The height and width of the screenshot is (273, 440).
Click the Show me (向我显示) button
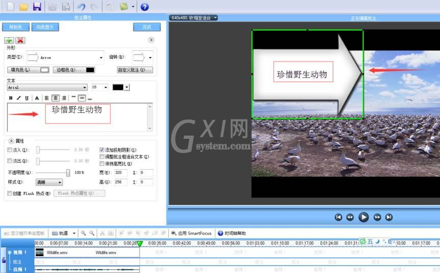45,27
